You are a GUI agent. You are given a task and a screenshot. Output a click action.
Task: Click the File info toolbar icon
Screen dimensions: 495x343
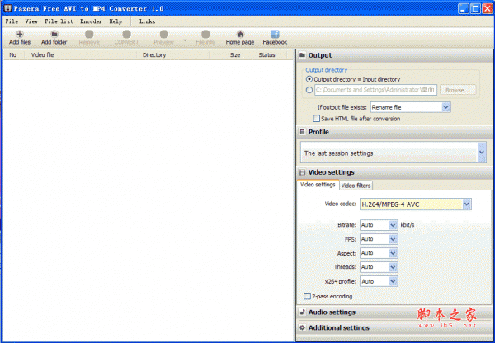click(x=205, y=34)
